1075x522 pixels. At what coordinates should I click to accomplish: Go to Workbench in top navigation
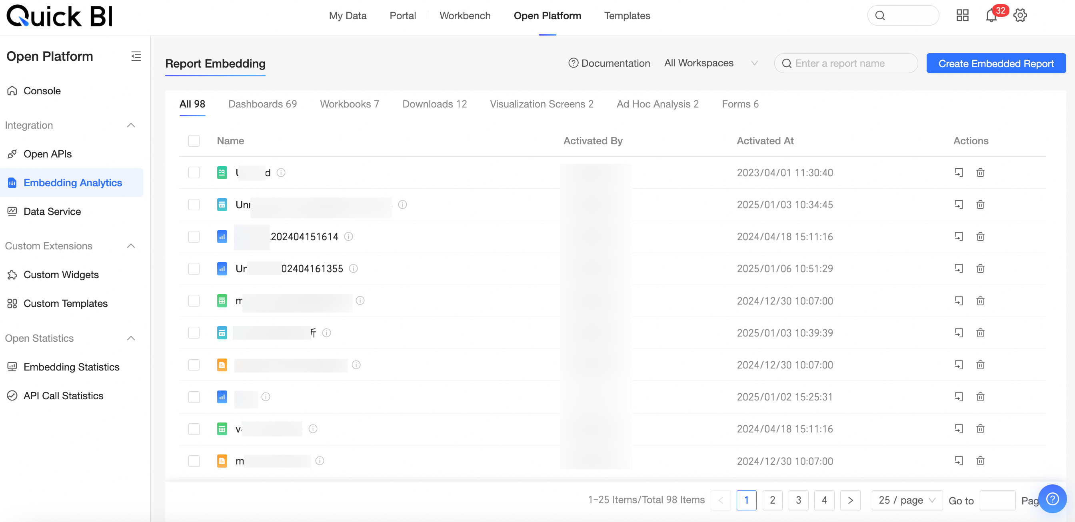pyautogui.click(x=465, y=16)
